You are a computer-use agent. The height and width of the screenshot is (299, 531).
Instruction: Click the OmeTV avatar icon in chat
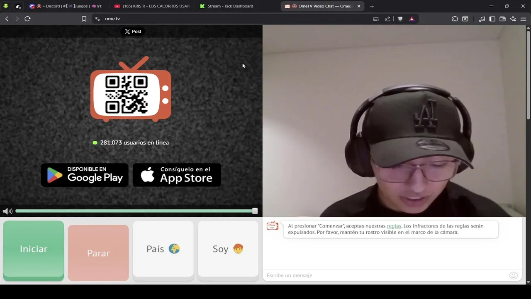pos(273,225)
